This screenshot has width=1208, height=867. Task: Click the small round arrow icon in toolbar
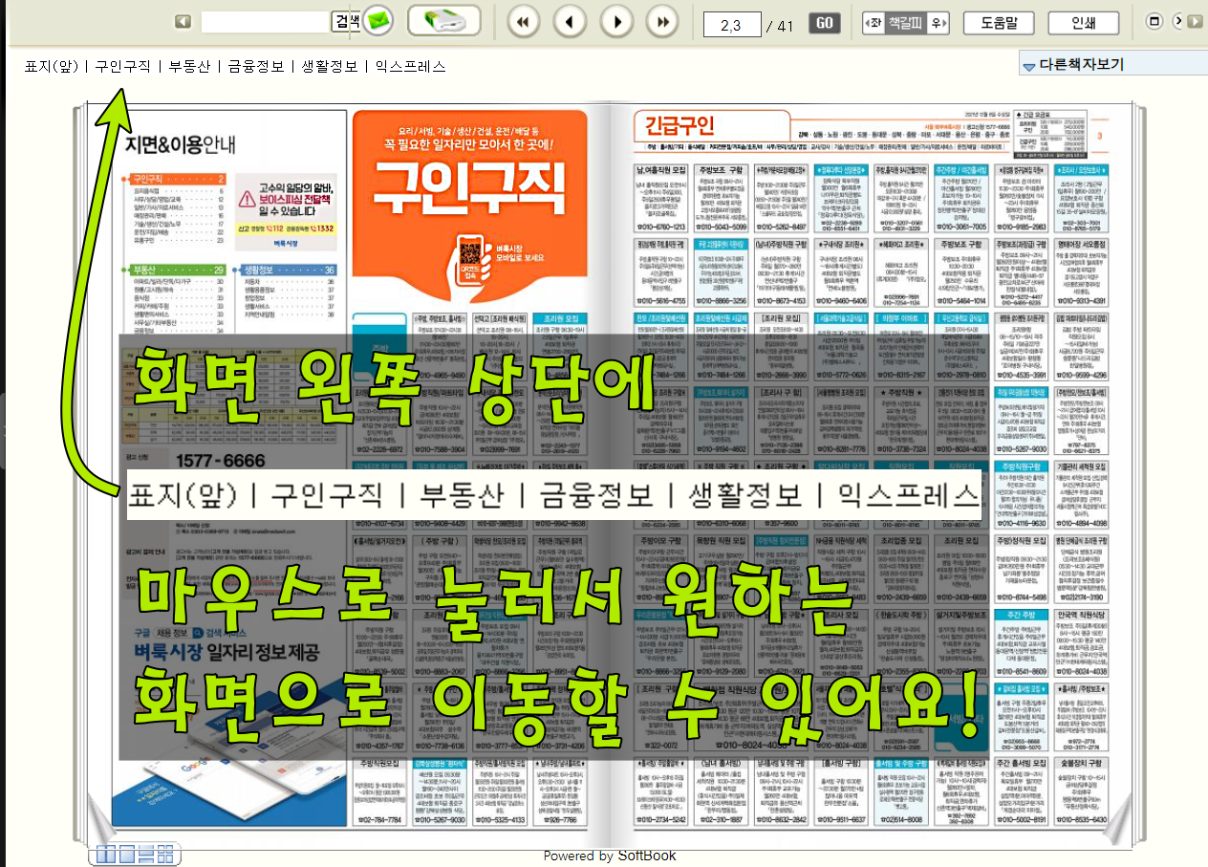point(1178,21)
